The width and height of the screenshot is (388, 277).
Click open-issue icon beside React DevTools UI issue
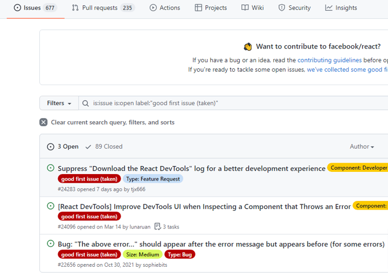click(51, 206)
